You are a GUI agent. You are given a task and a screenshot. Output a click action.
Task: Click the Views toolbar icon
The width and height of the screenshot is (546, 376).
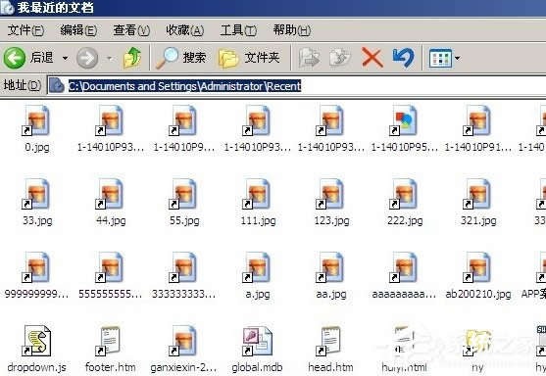click(440, 59)
